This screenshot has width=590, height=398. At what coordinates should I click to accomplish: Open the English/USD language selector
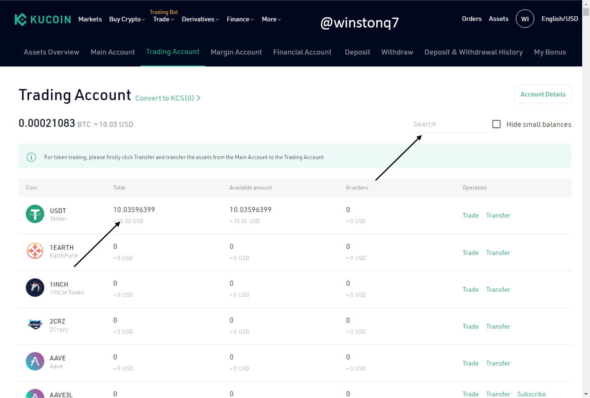click(x=560, y=19)
